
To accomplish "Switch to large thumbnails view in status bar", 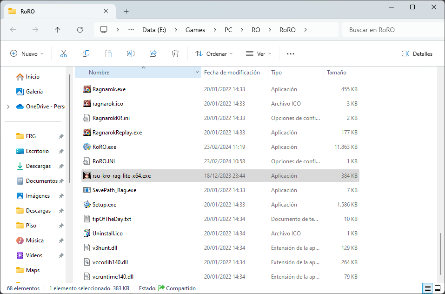I will [x=438, y=288].
